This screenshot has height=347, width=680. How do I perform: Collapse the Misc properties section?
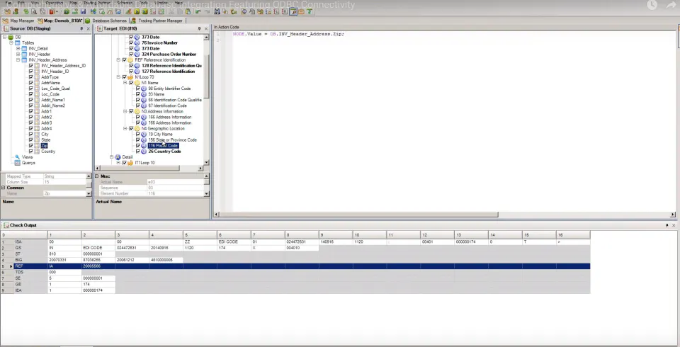[97, 176]
